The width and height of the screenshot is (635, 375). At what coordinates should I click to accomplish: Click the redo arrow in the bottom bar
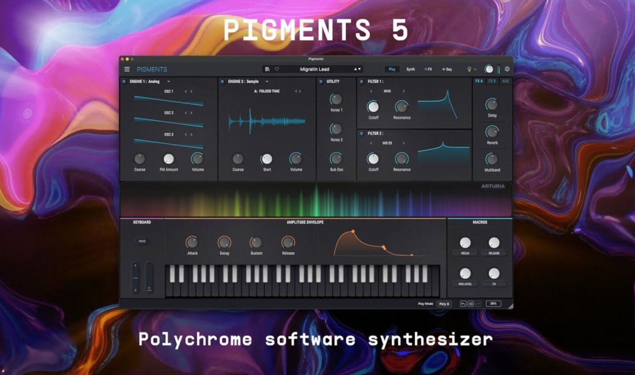pyautogui.click(x=478, y=304)
